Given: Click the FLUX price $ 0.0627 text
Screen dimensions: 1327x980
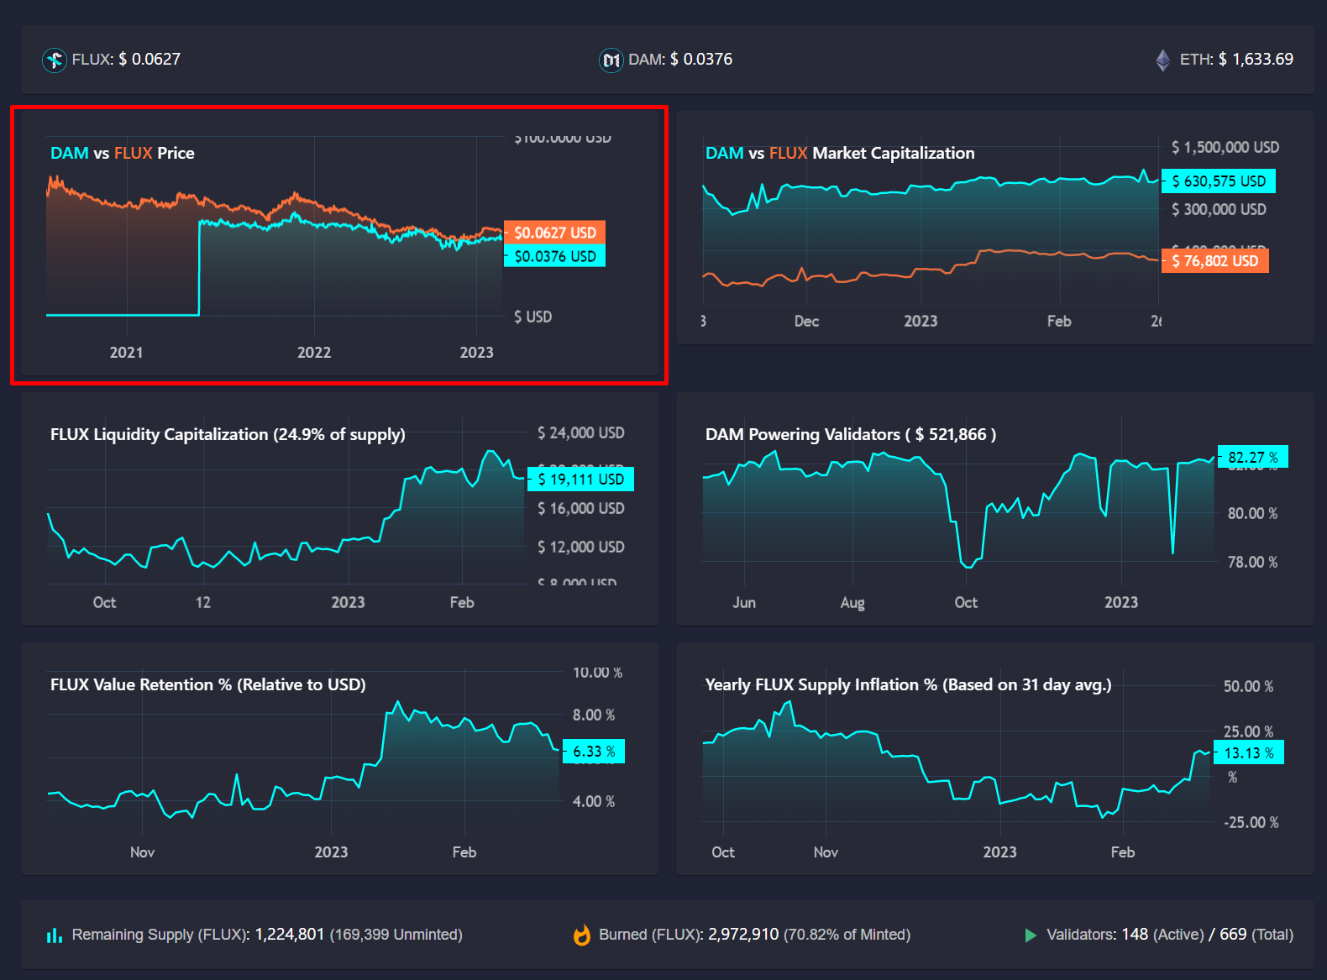Looking at the screenshot, I should coord(149,59).
